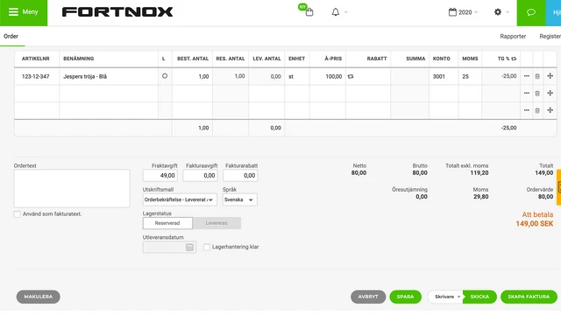561x315 pixels.
Task: Edit the Fakturaavgift field
Action: point(200,175)
